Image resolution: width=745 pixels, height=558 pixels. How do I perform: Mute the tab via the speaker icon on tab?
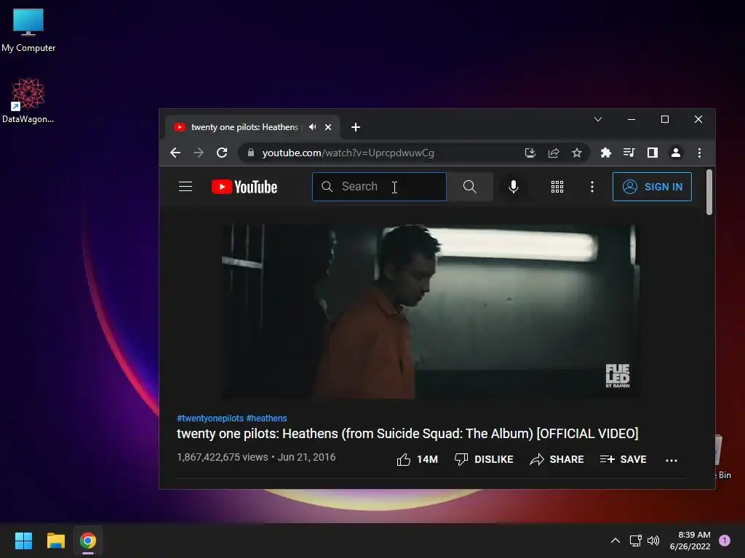click(x=312, y=127)
